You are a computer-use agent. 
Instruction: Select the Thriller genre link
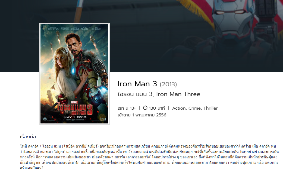tap(211, 108)
